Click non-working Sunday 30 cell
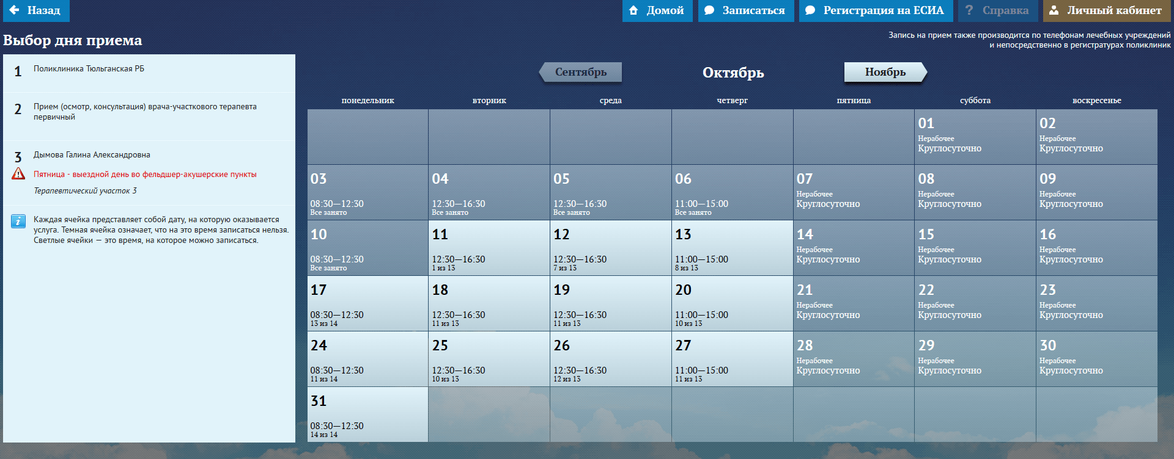Viewport: 1174px width, 459px height. coord(1097,359)
